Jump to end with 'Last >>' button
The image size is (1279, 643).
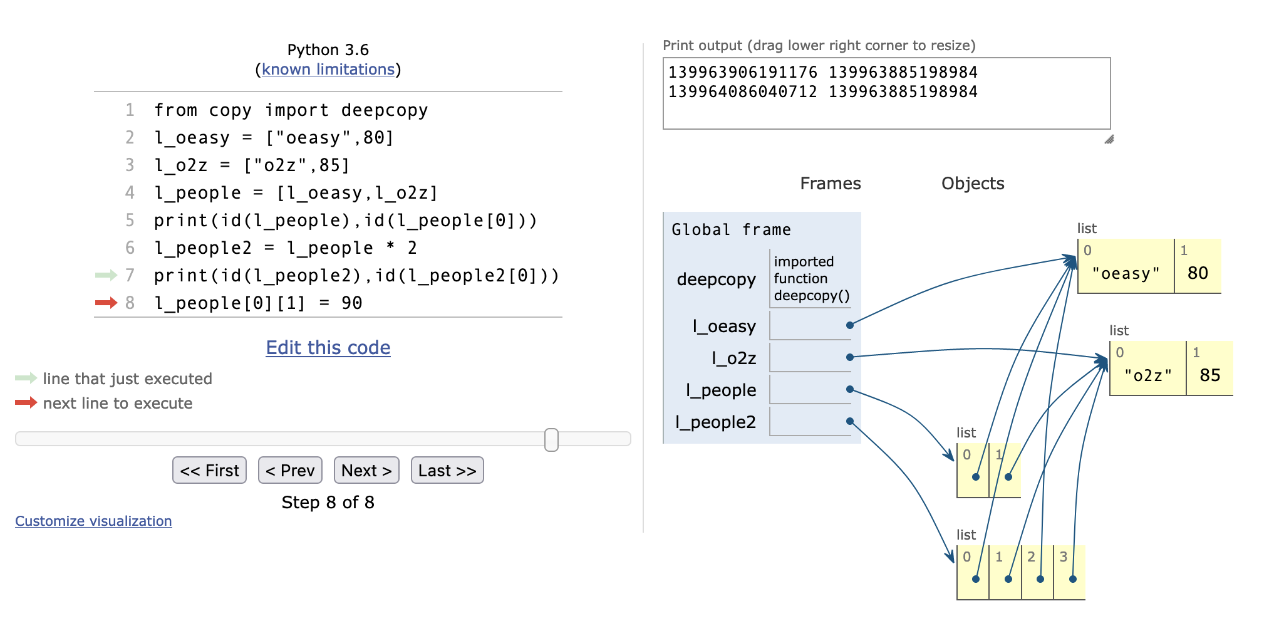pos(447,470)
